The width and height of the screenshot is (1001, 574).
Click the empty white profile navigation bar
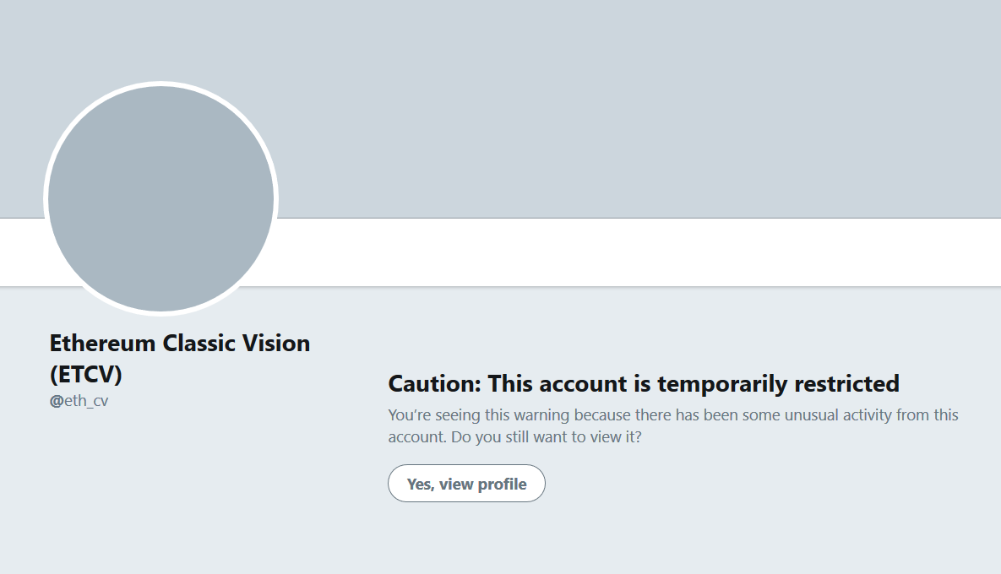coord(639,252)
